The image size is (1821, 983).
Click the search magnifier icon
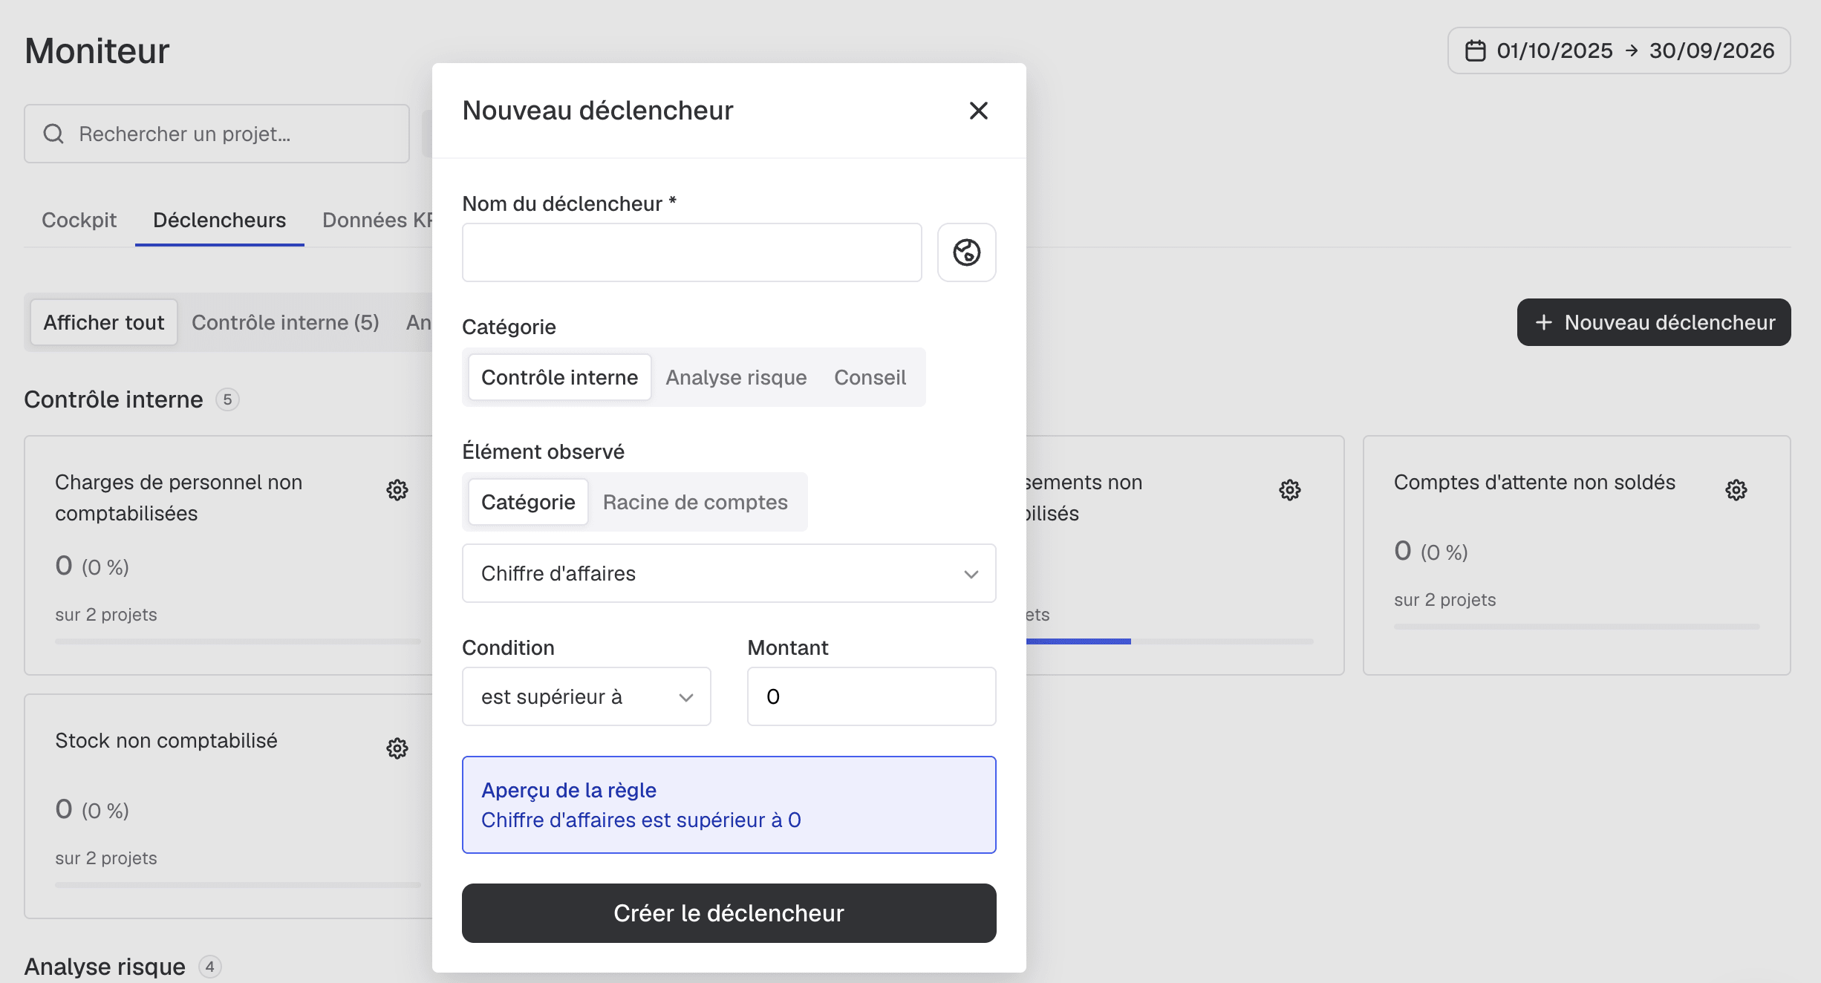click(53, 134)
